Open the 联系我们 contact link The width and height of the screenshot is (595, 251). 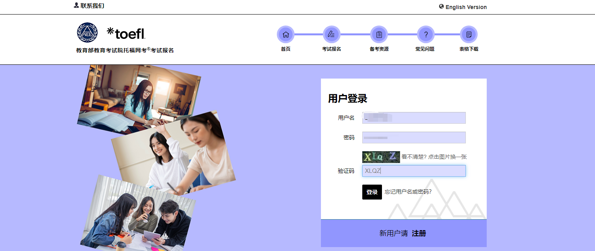pyautogui.click(x=93, y=6)
